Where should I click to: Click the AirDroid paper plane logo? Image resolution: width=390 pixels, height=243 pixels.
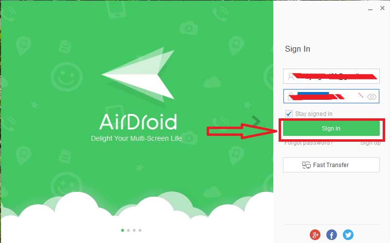[138, 75]
